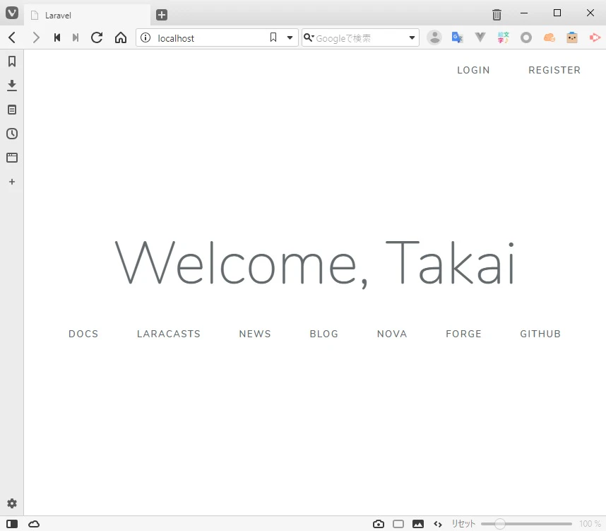Click the zoom slider handle
The height and width of the screenshot is (531, 606).
click(x=500, y=524)
